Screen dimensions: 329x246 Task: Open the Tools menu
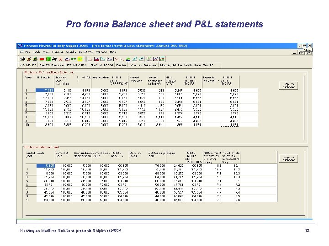pos(37,52)
